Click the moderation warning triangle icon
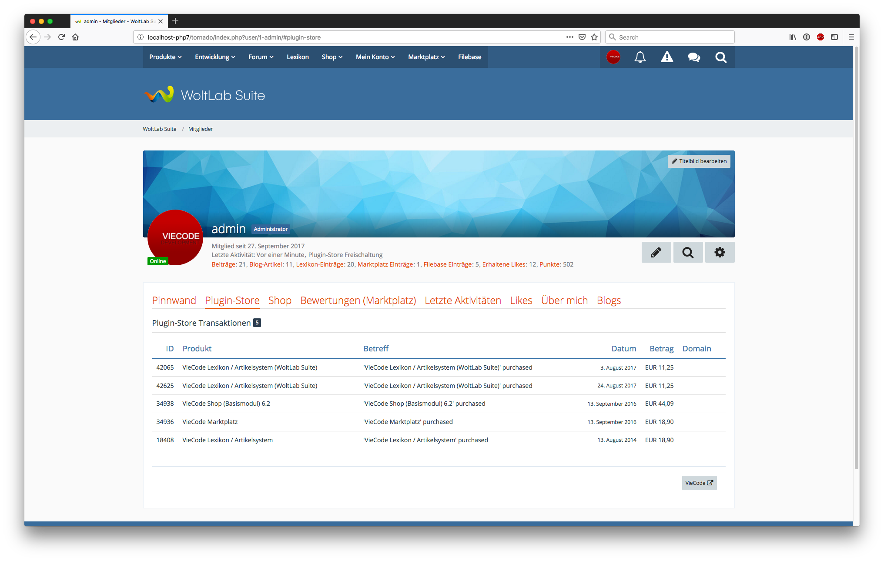Image resolution: width=884 pixels, height=561 pixels. (x=667, y=57)
